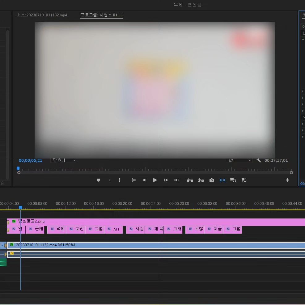Mark In point bracket icon
The width and height of the screenshot is (305, 305).
click(110, 180)
